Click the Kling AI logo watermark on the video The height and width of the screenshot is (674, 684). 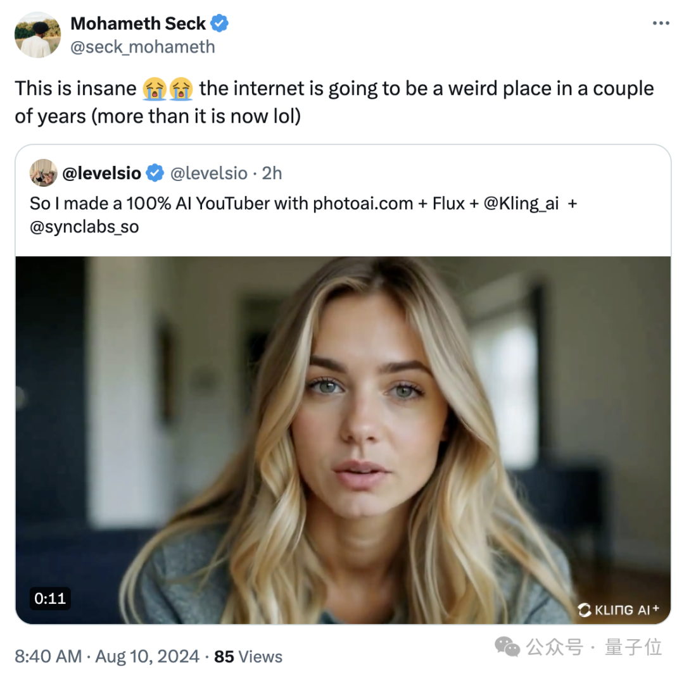pos(619,609)
